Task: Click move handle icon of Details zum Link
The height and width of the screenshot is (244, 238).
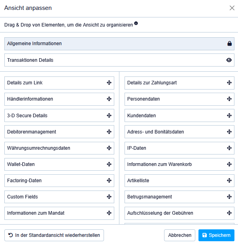Action: [x=109, y=83]
